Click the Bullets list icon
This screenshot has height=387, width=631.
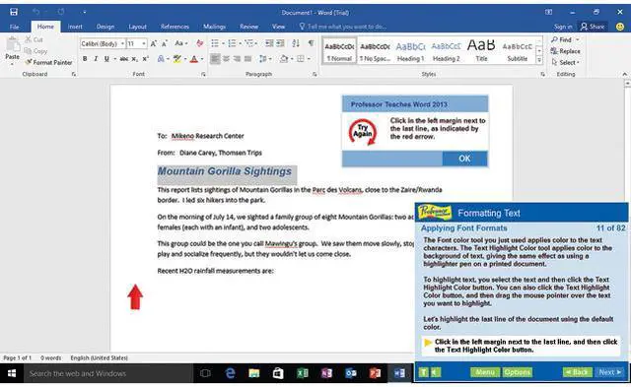pos(215,43)
